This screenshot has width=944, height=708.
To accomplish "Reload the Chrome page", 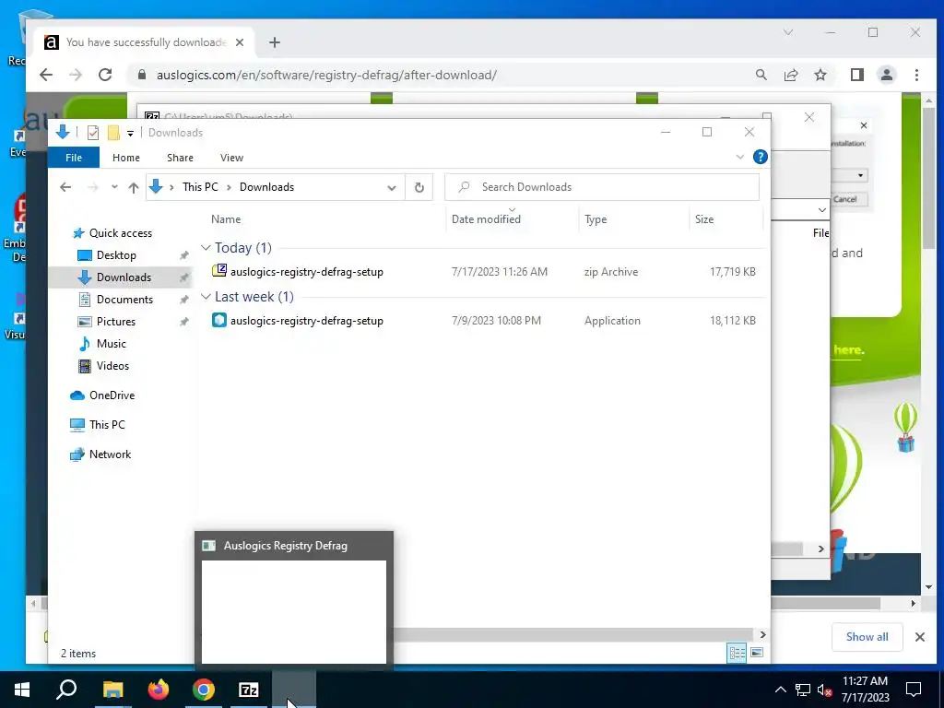I will tap(105, 75).
